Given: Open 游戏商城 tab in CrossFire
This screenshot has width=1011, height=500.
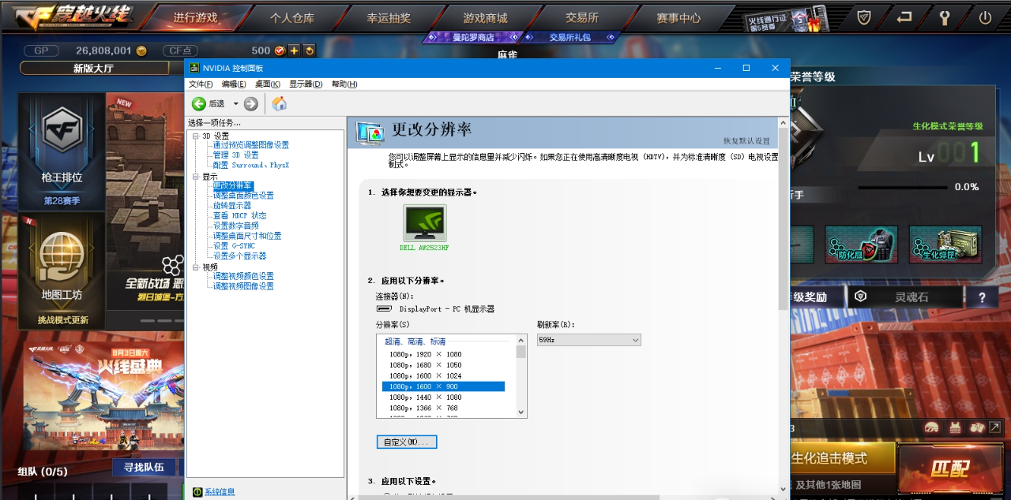Looking at the screenshot, I should tap(485, 18).
